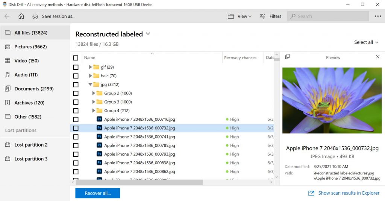Click the back arrow icon

(x=7, y=16)
